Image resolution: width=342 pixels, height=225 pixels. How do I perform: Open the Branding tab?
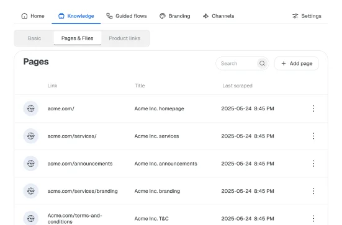[x=174, y=16]
